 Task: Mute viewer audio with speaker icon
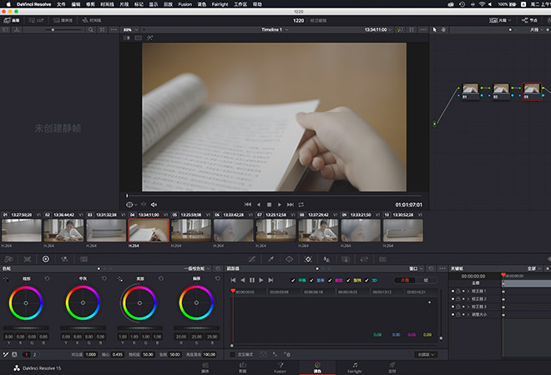click(x=154, y=204)
